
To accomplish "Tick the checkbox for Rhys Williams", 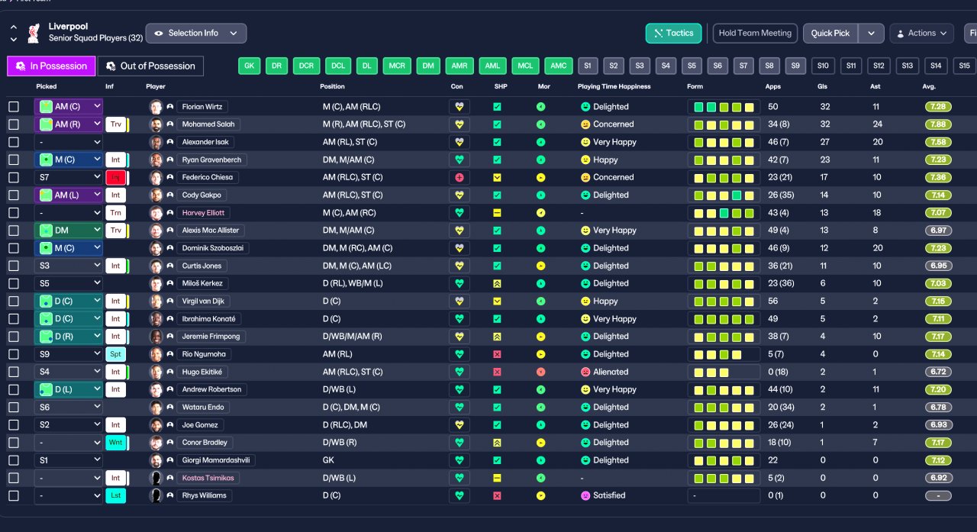I will (x=14, y=495).
